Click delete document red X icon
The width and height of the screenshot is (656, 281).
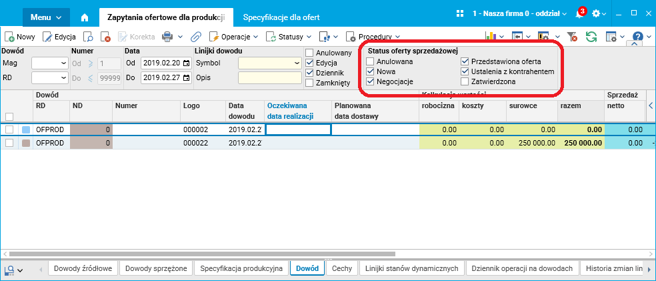click(x=105, y=37)
